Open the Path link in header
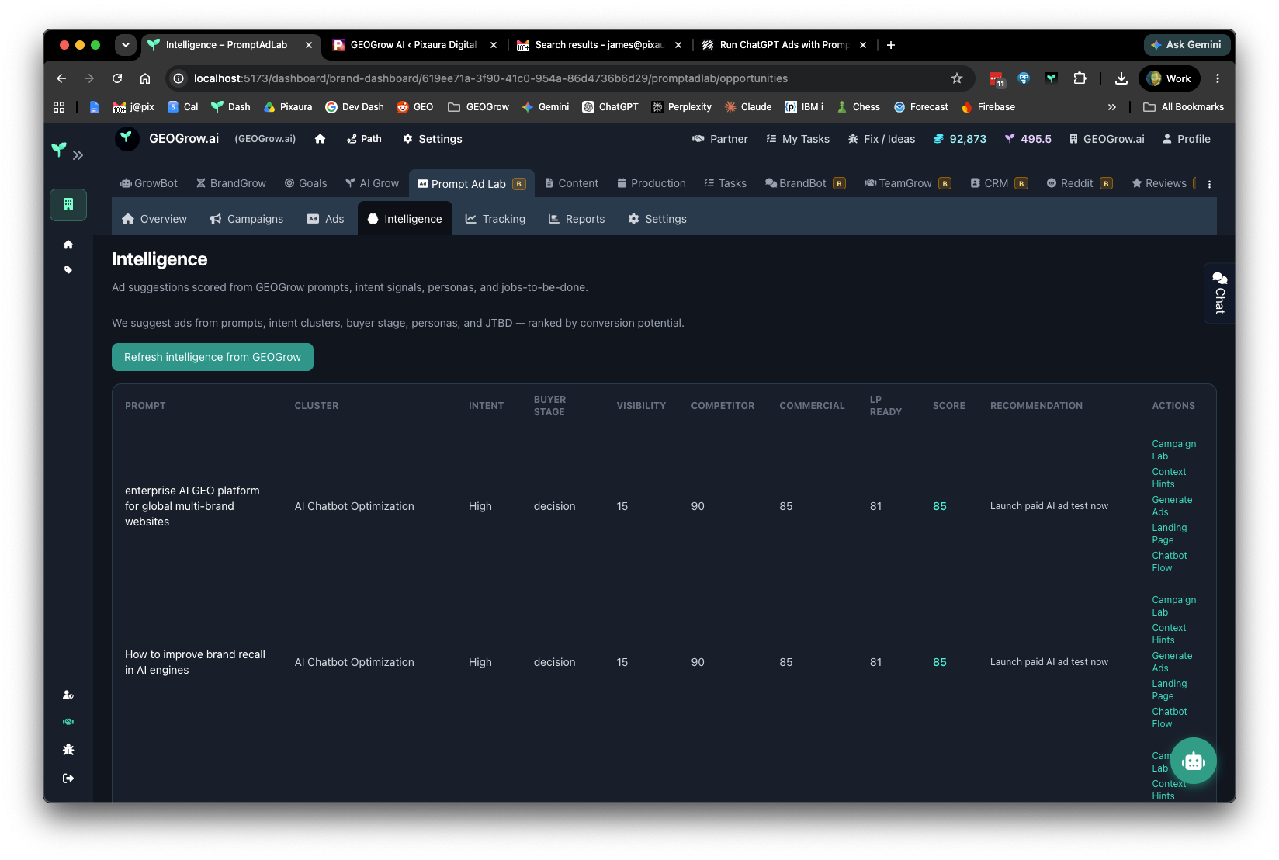Screen dimensions: 1279x860 pos(364,139)
